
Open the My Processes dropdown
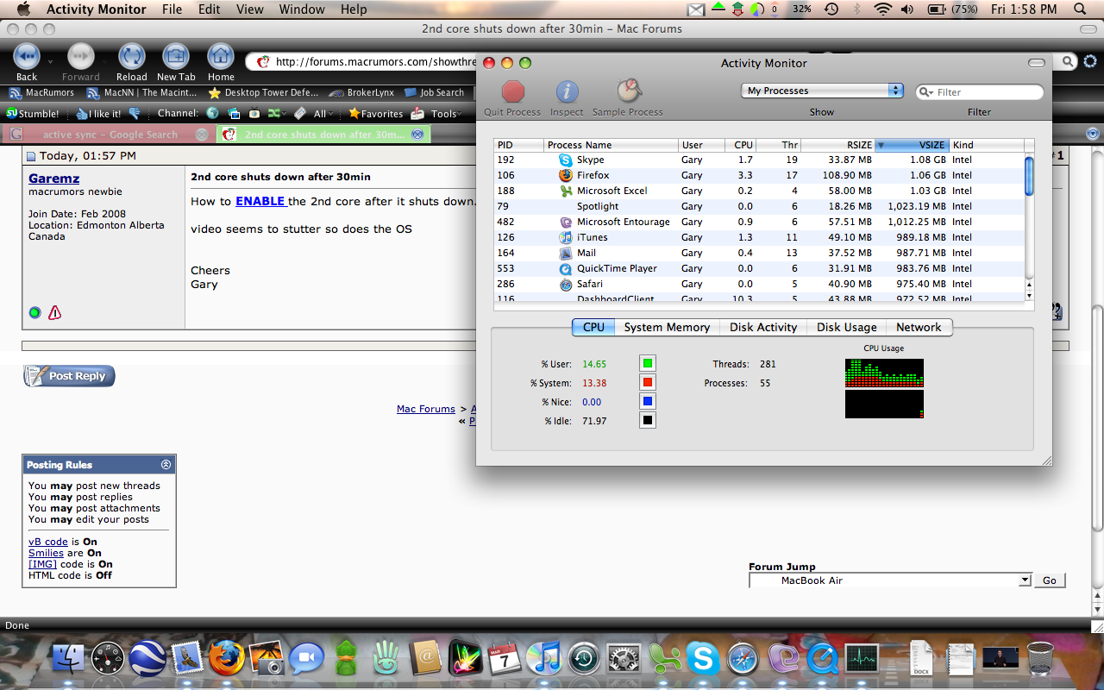[822, 91]
